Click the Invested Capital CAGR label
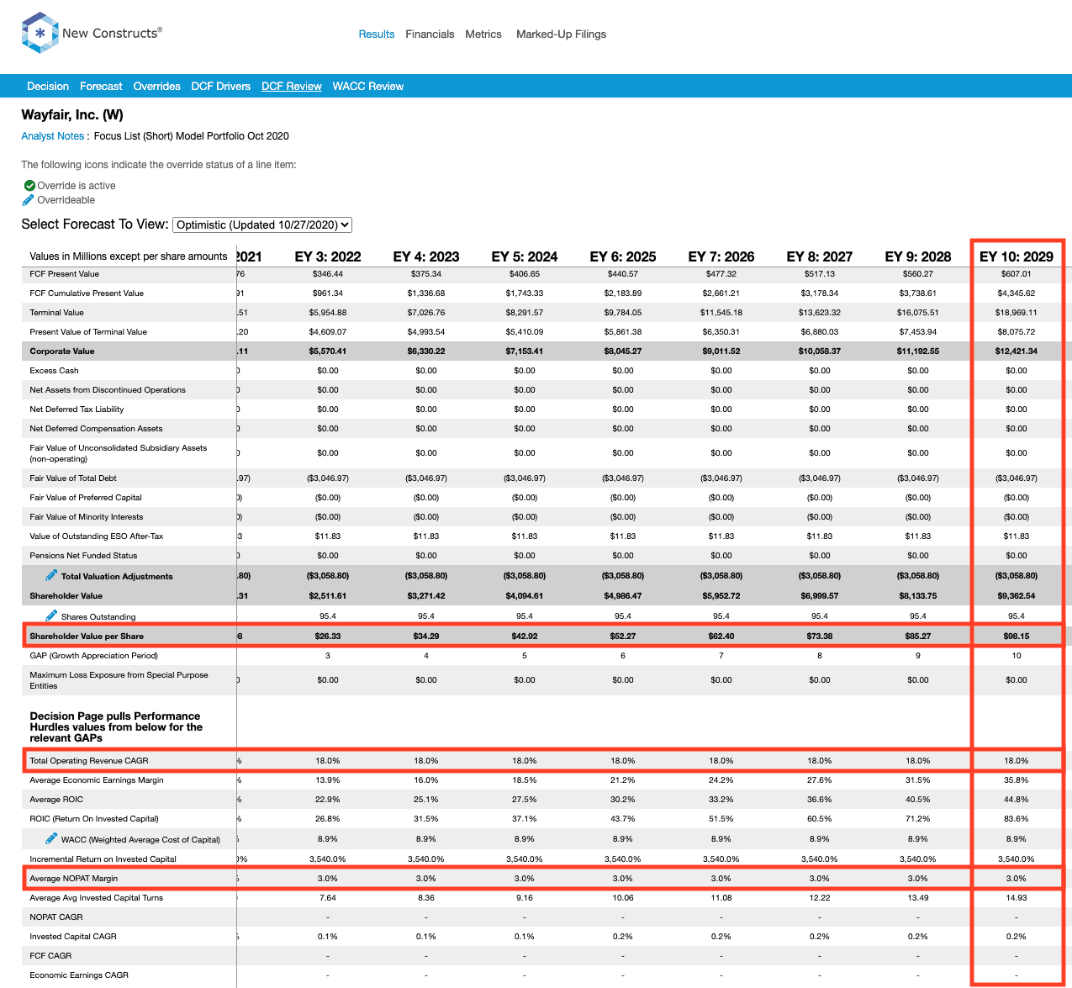 (73, 937)
